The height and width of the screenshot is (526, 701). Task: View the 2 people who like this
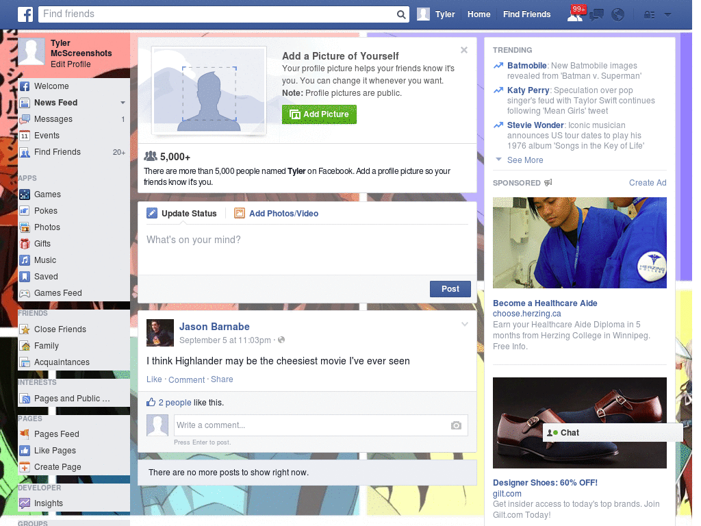[x=175, y=403]
